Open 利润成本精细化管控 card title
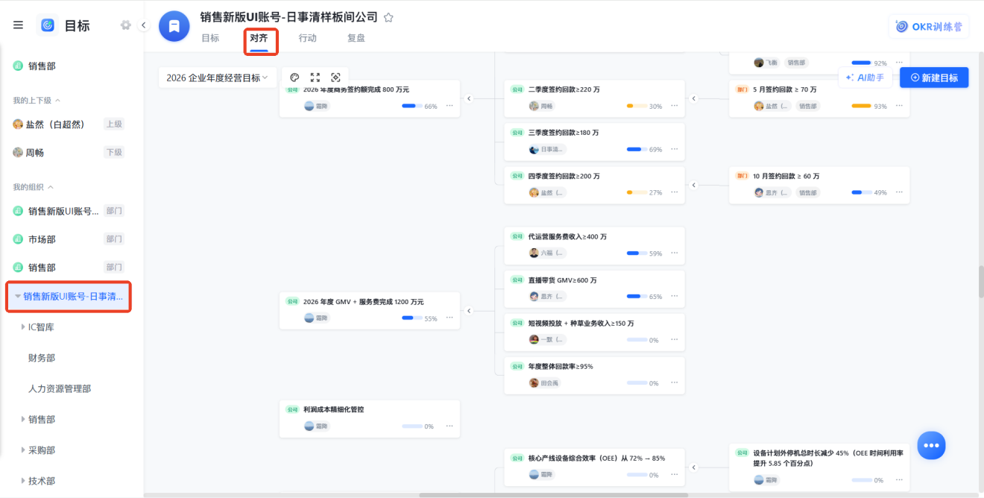The image size is (984, 498). tap(333, 409)
